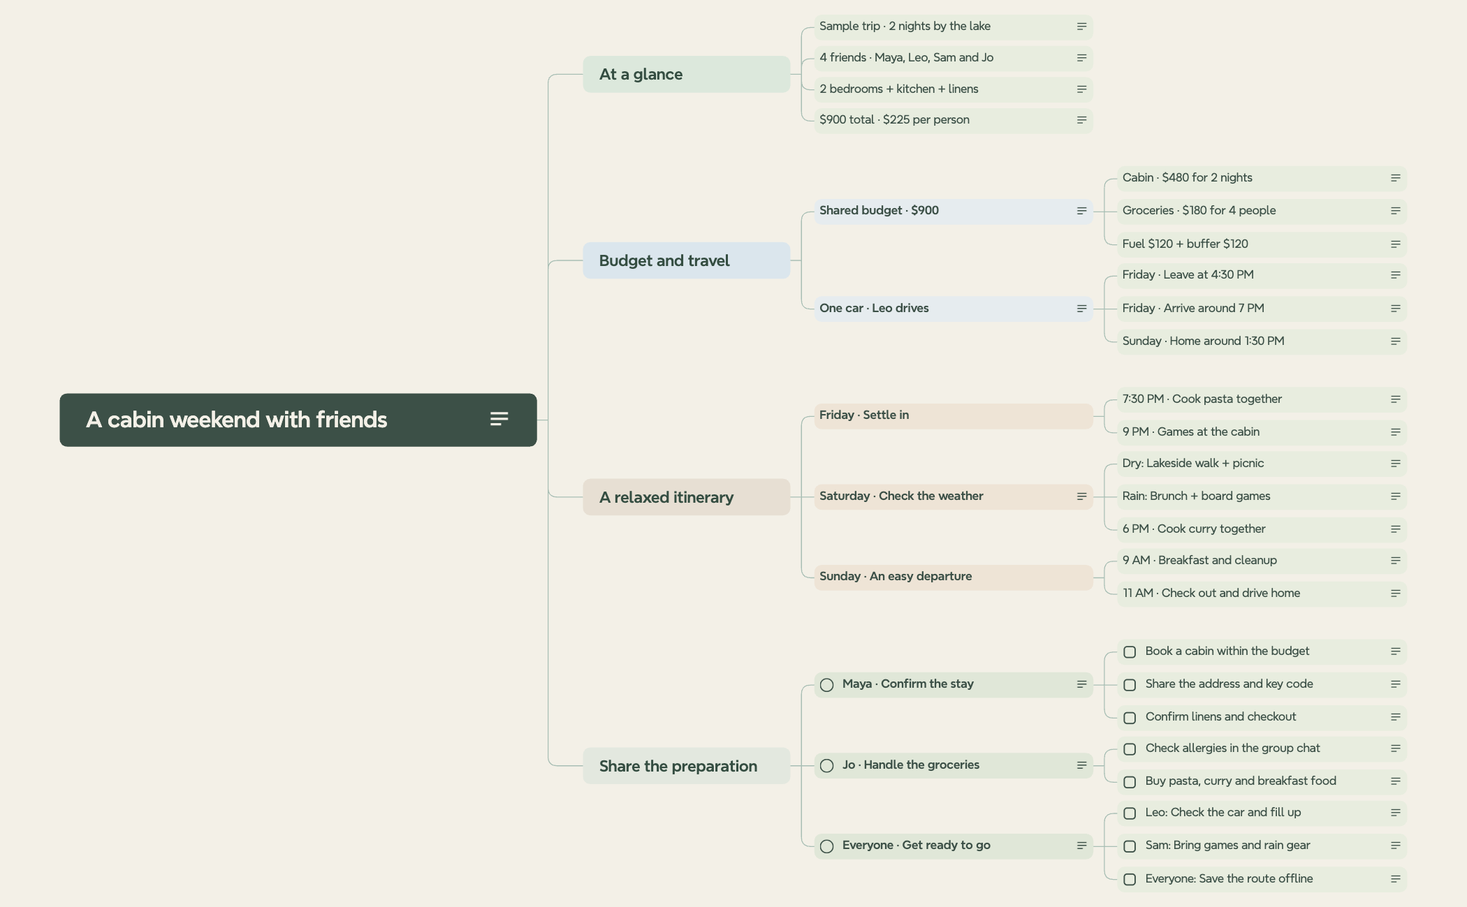Open note icon on Saturday Check the weather
1467x907 pixels.
tap(1081, 496)
